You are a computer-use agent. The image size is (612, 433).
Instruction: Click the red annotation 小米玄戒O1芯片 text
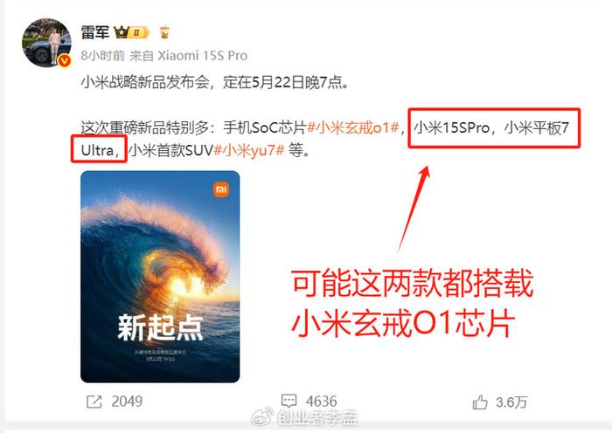tap(403, 323)
